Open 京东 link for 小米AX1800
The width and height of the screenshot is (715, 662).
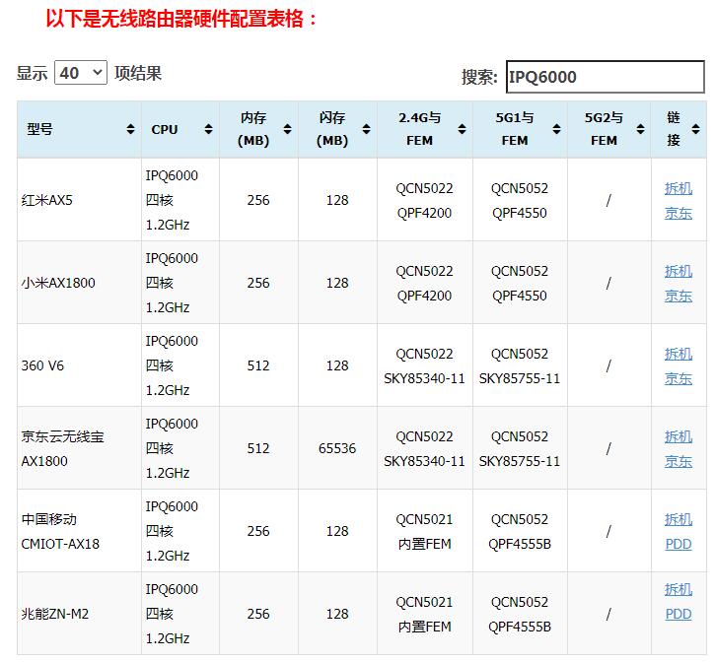click(x=679, y=296)
